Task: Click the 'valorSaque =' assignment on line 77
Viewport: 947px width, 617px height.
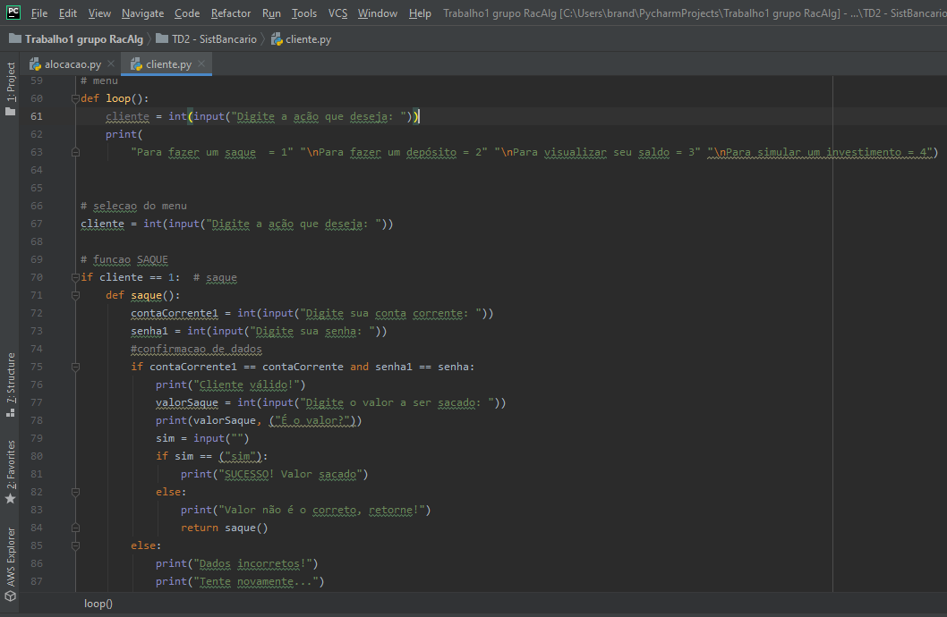Action: 193,402
